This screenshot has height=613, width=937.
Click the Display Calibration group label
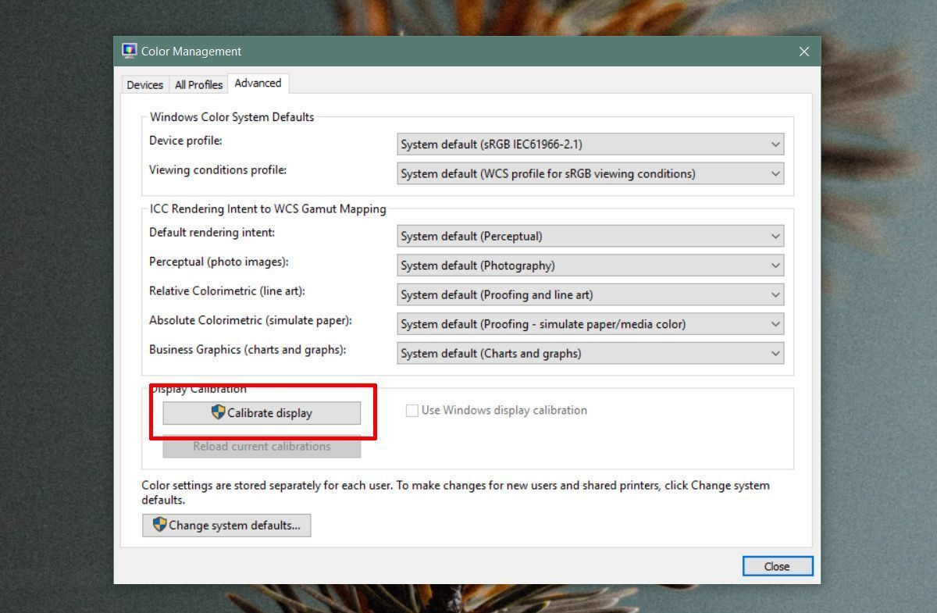(198, 389)
